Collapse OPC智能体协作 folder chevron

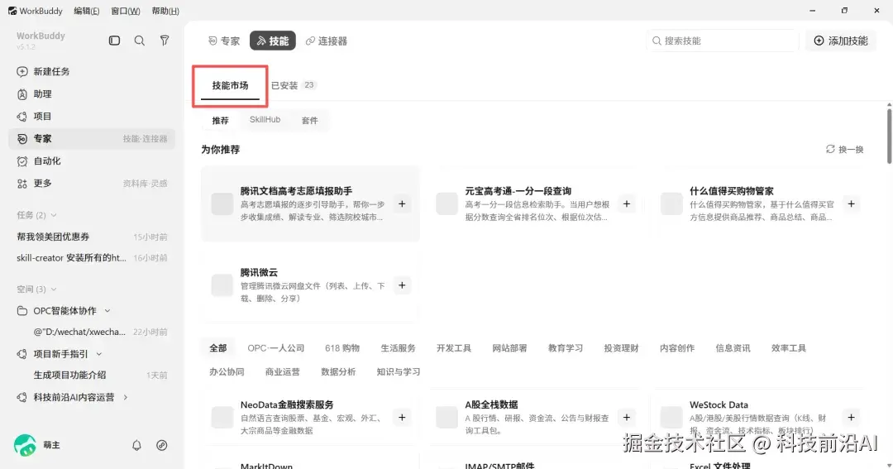point(107,311)
